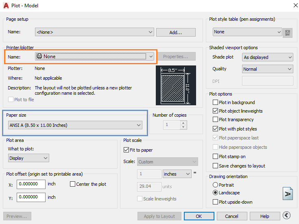Click the Help button

[x=265, y=216]
